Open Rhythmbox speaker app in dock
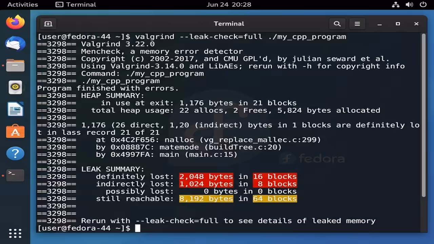Screen dimensions: 434x244 15,87
